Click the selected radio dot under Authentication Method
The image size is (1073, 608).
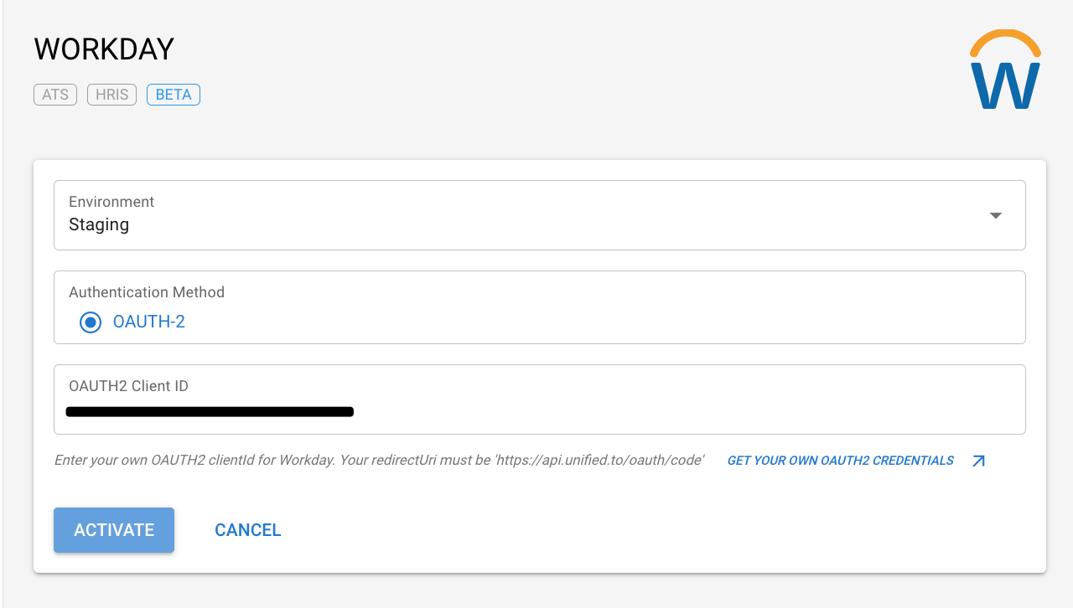90,322
